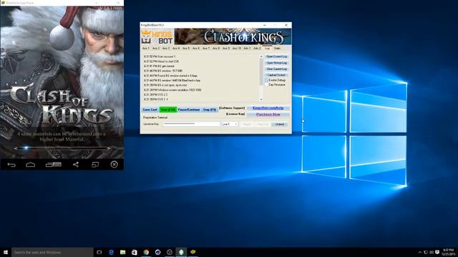The height and width of the screenshot is (257, 458).
Task: Show hidden system tray icons
Action: (420, 252)
